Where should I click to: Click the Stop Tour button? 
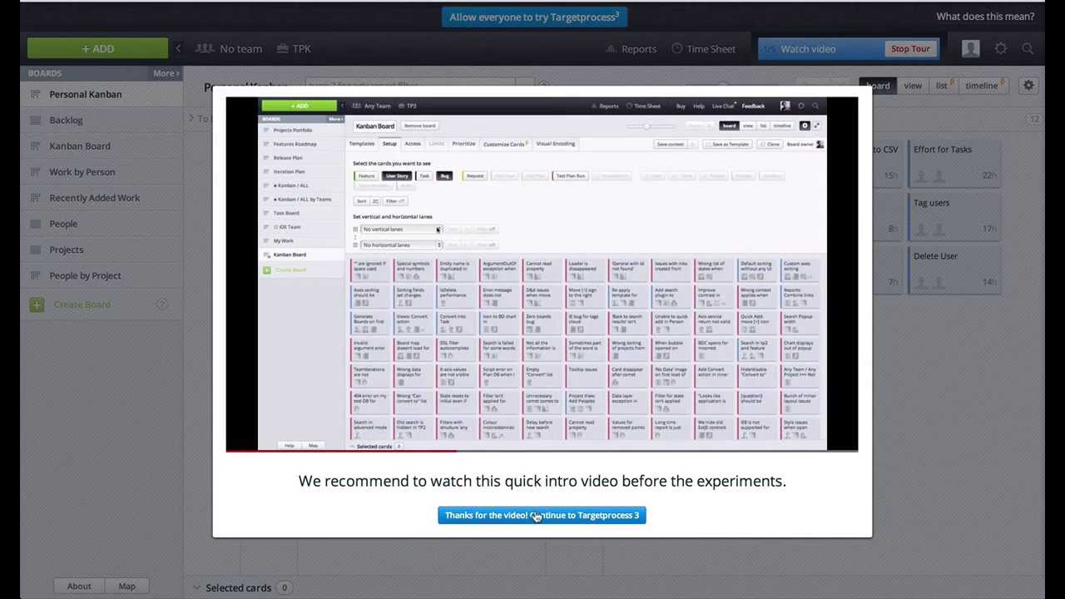pos(910,49)
